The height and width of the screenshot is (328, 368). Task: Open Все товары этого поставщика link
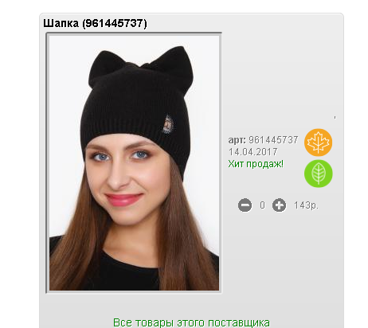coord(191,322)
